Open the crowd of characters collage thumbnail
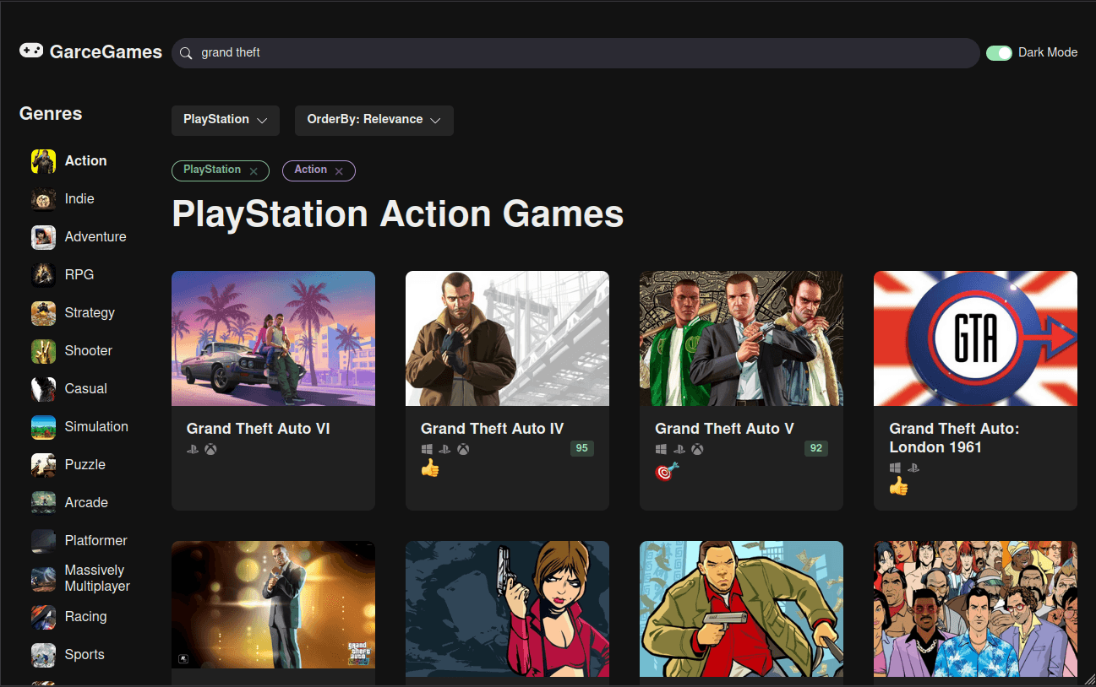 point(975,609)
